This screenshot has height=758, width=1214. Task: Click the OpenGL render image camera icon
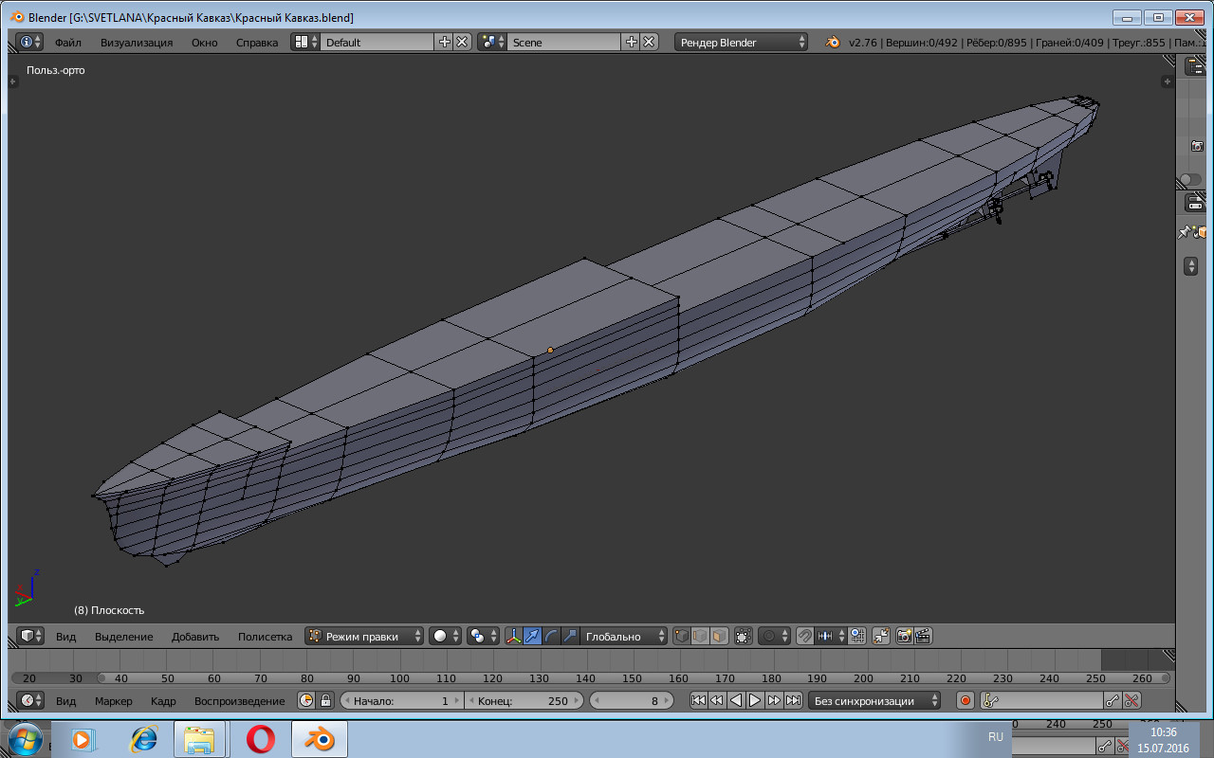(x=904, y=637)
